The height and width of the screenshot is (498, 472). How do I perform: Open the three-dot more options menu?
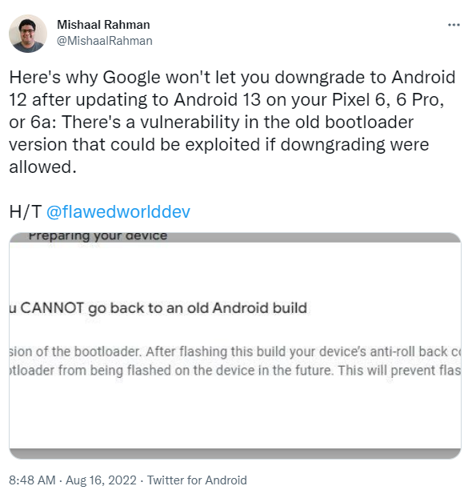[454, 25]
